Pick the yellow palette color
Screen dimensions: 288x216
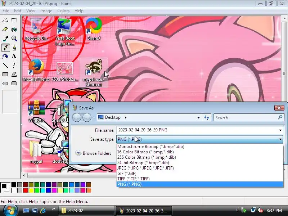[x=31, y=190]
